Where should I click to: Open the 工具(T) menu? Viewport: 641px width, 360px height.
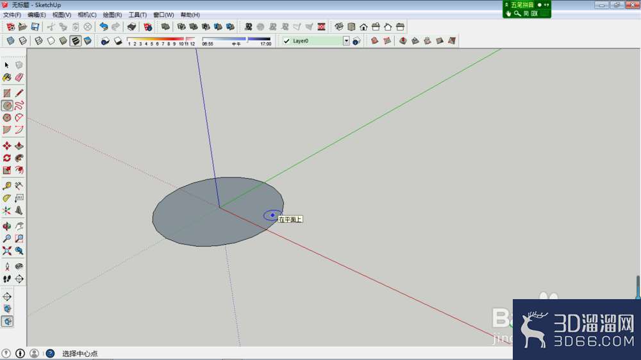pyautogui.click(x=138, y=15)
